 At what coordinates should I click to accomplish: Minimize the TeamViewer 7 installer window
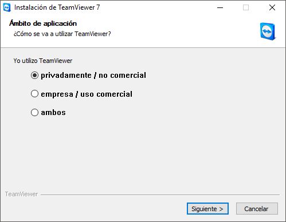coord(220,7)
